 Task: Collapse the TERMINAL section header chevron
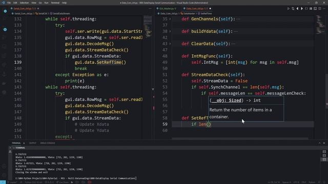click(14, 148)
